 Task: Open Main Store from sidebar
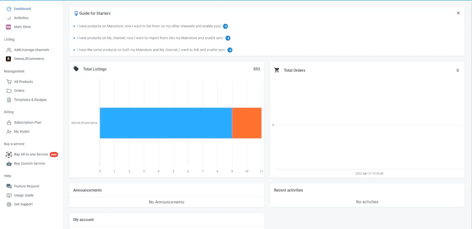22,27
